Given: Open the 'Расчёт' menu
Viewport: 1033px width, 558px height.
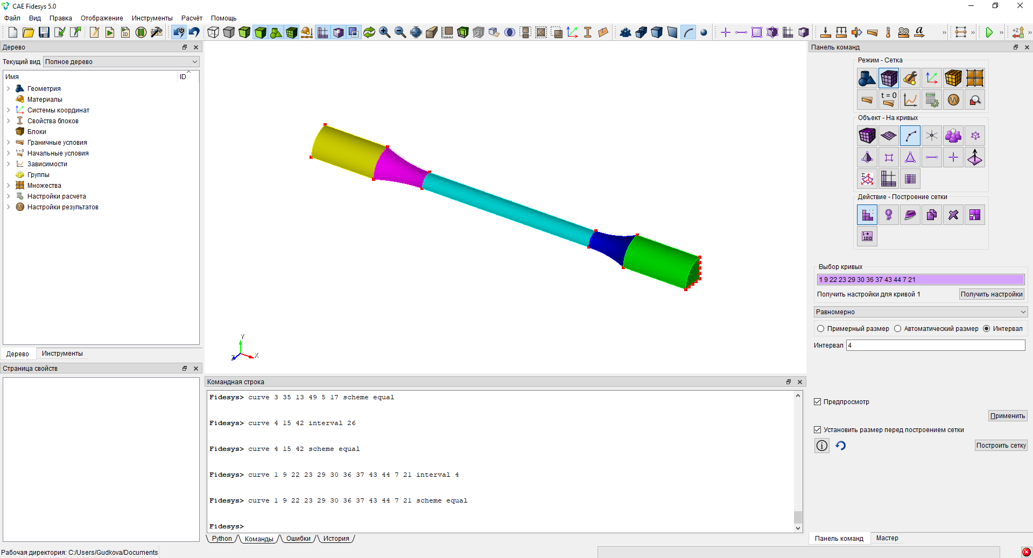Looking at the screenshot, I should point(192,18).
